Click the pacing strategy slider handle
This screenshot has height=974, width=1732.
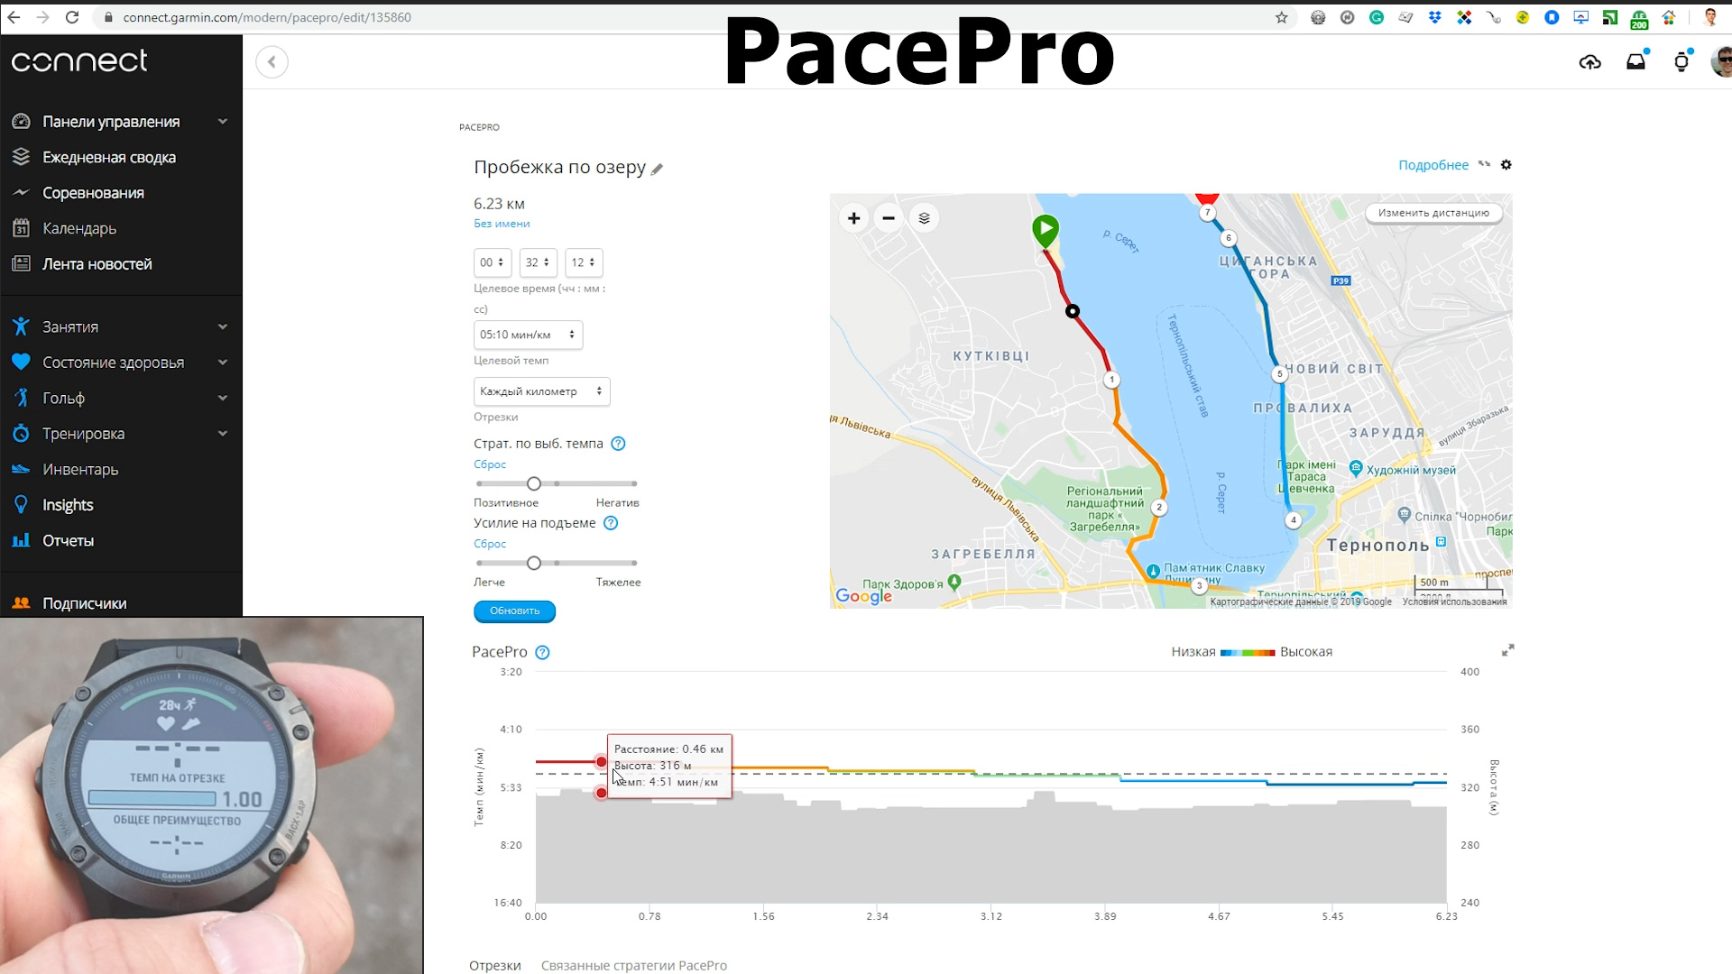tap(534, 484)
